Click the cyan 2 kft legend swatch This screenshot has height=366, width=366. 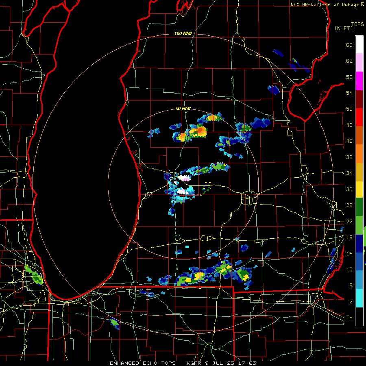pos(359,298)
